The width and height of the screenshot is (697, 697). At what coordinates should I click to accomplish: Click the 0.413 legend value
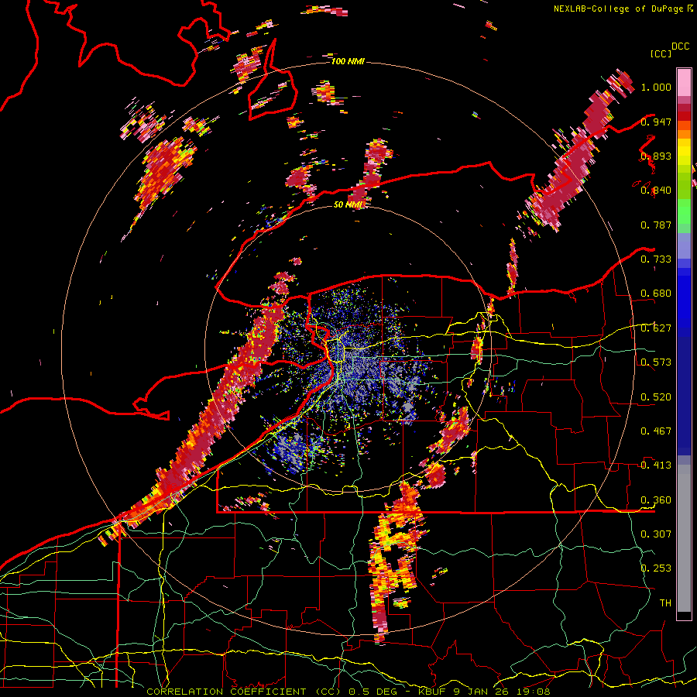click(x=656, y=465)
